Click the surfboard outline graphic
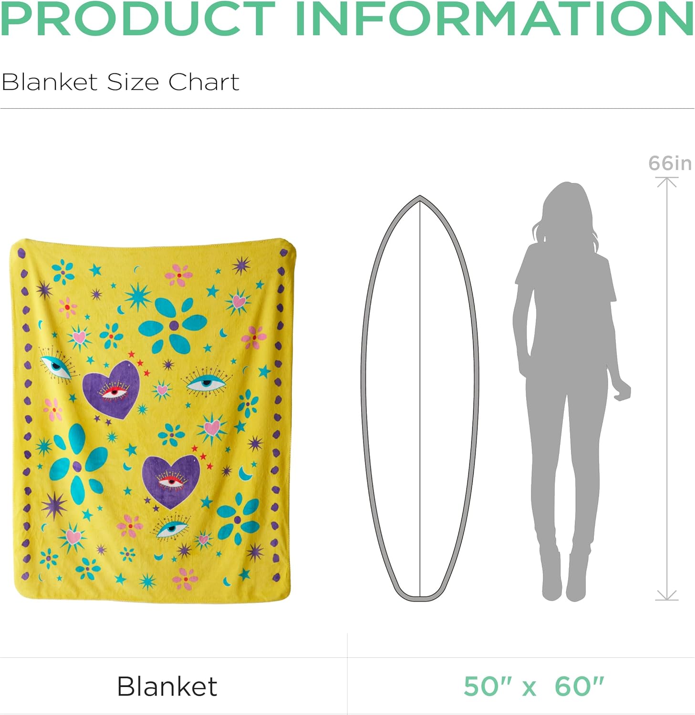Screen dimensions: 695x715 (420, 398)
